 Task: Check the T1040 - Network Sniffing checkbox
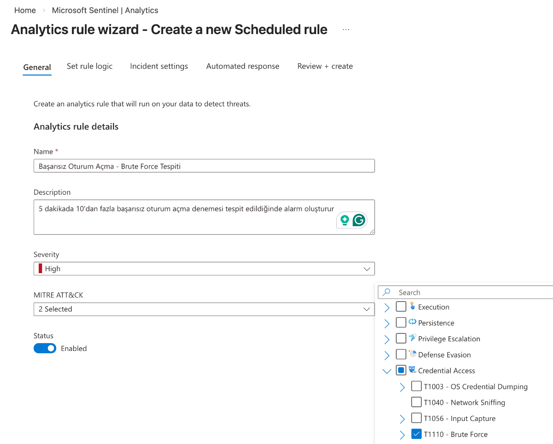(x=416, y=402)
